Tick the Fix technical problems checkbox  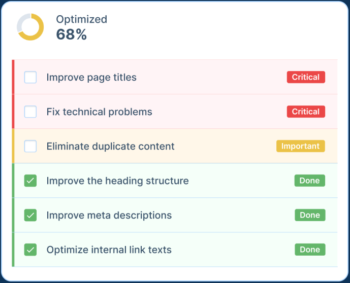tap(30, 112)
